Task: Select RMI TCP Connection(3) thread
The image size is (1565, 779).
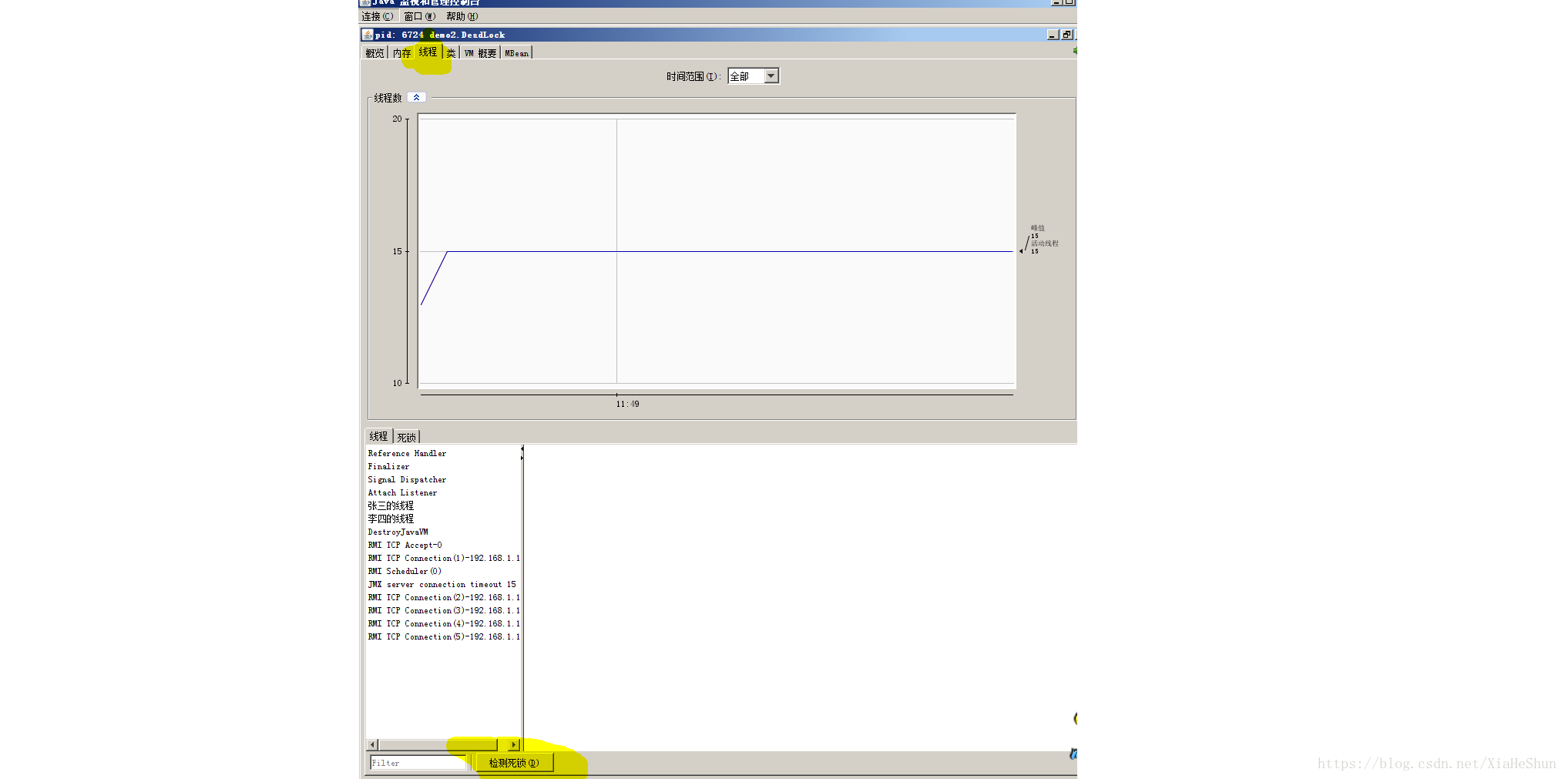Action: 443,610
